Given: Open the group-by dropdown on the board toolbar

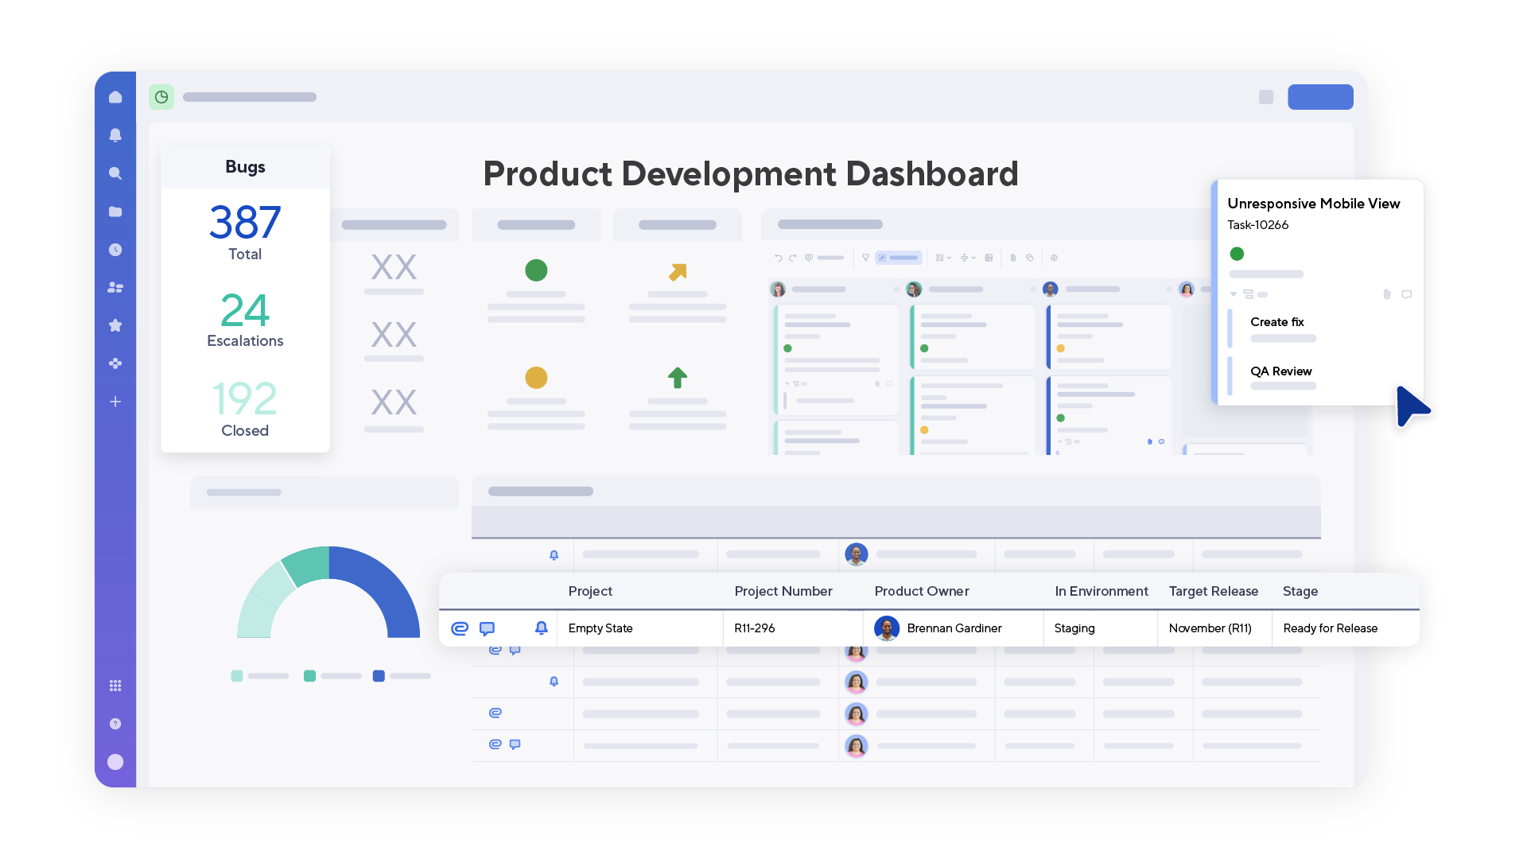Looking at the screenshot, I should [x=943, y=258].
